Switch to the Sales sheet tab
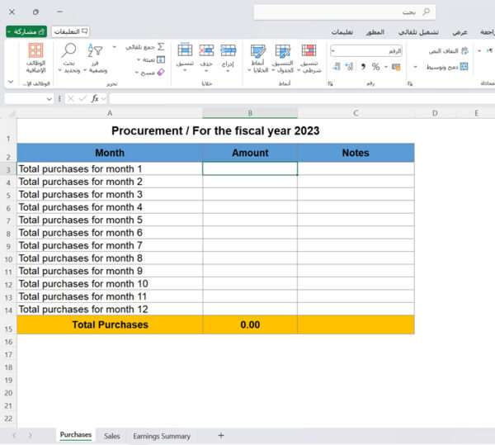The width and height of the screenshot is (495, 445). tap(112, 436)
